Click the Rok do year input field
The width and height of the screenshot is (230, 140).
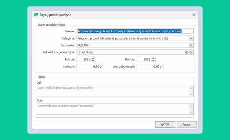tap(143, 60)
